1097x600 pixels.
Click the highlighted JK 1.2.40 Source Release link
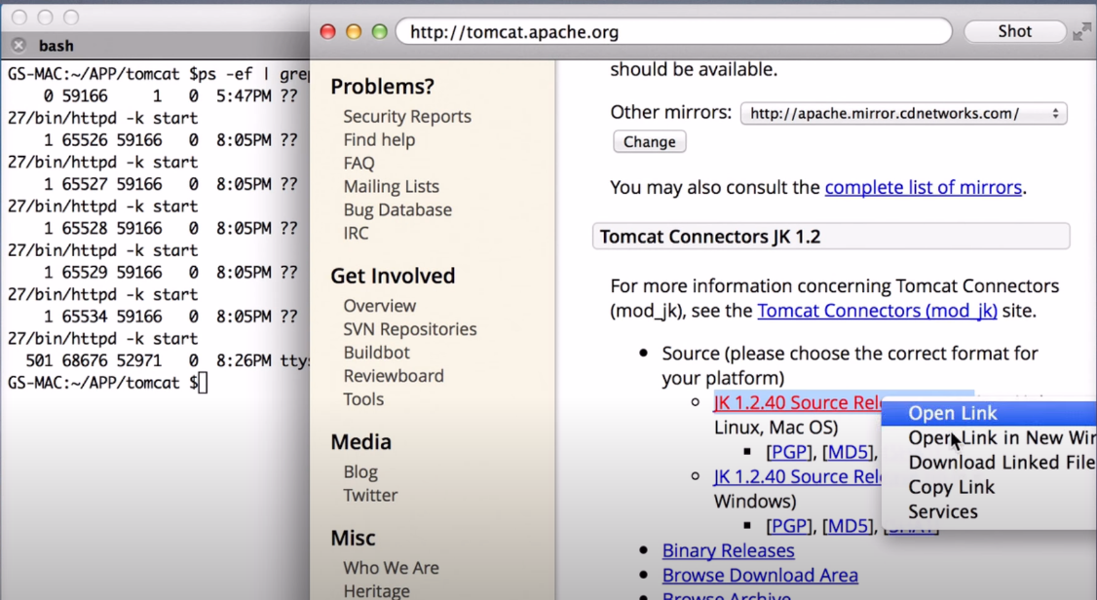(x=798, y=403)
